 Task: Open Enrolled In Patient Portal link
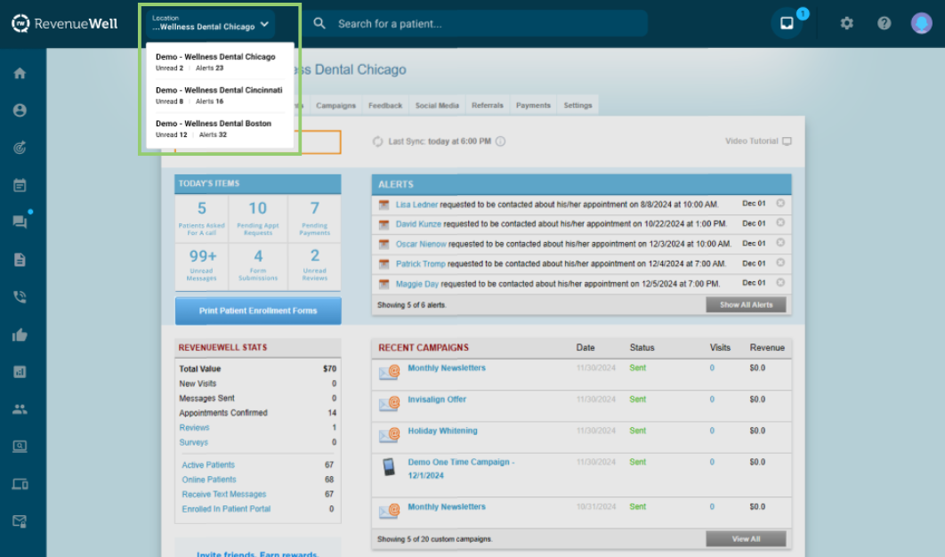tap(227, 509)
